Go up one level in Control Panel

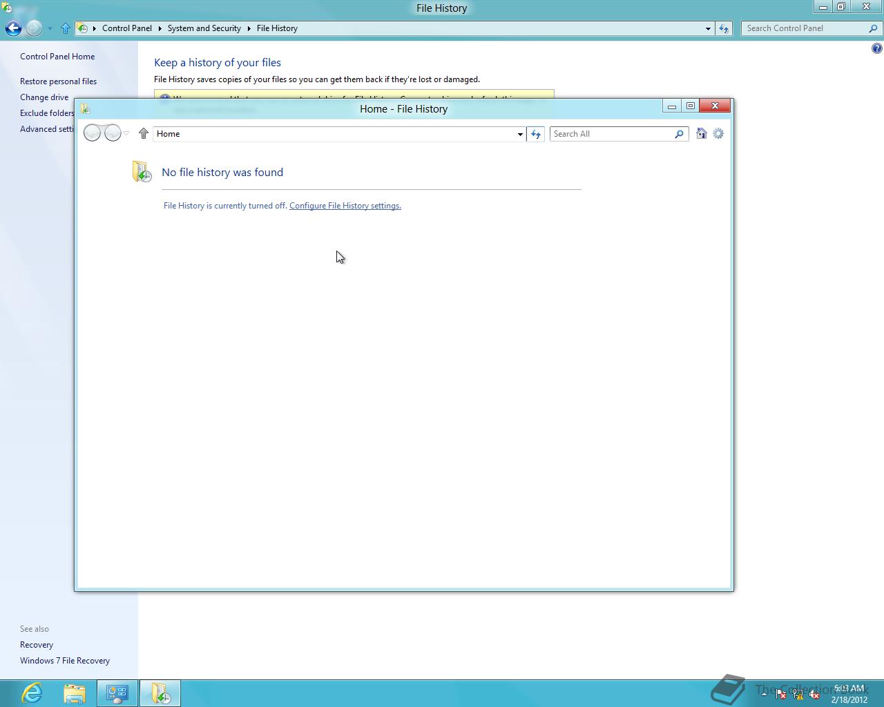(x=66, y=28)
